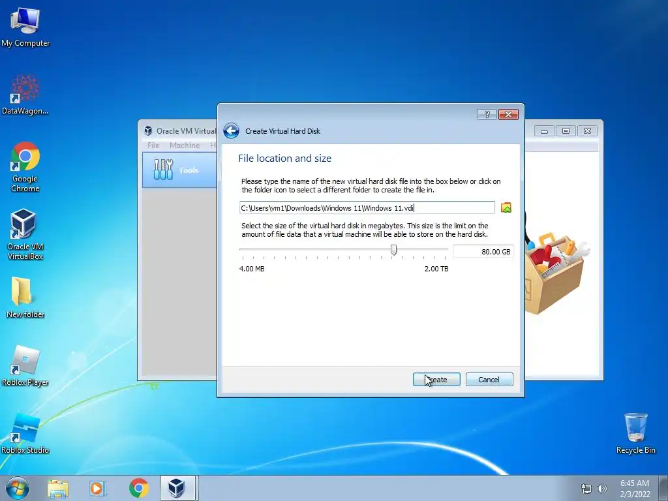Image resolution: width=668 pixels, height=501 pixels.
Task: Click the disk size slider handle
Action: point(393,250)
